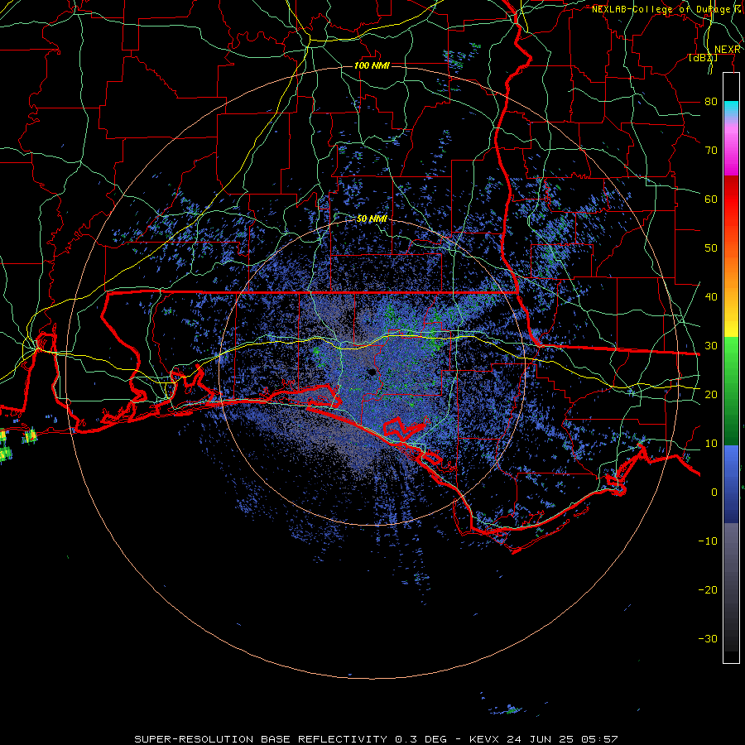Click the 60 value on the dBZ scale
Image resolution: width=745 pixels, height=745 pixels.
tap(711, 199)
